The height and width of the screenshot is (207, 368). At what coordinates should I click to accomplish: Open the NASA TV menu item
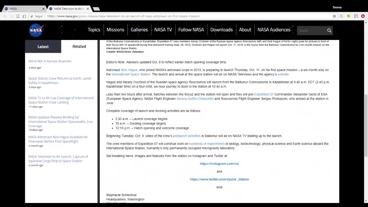click(163, 30)
